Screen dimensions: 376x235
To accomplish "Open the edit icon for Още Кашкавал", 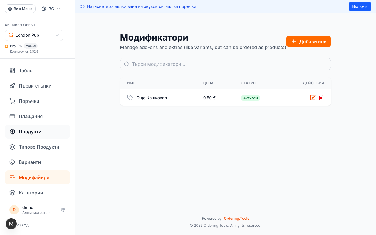I will point(313,98).
